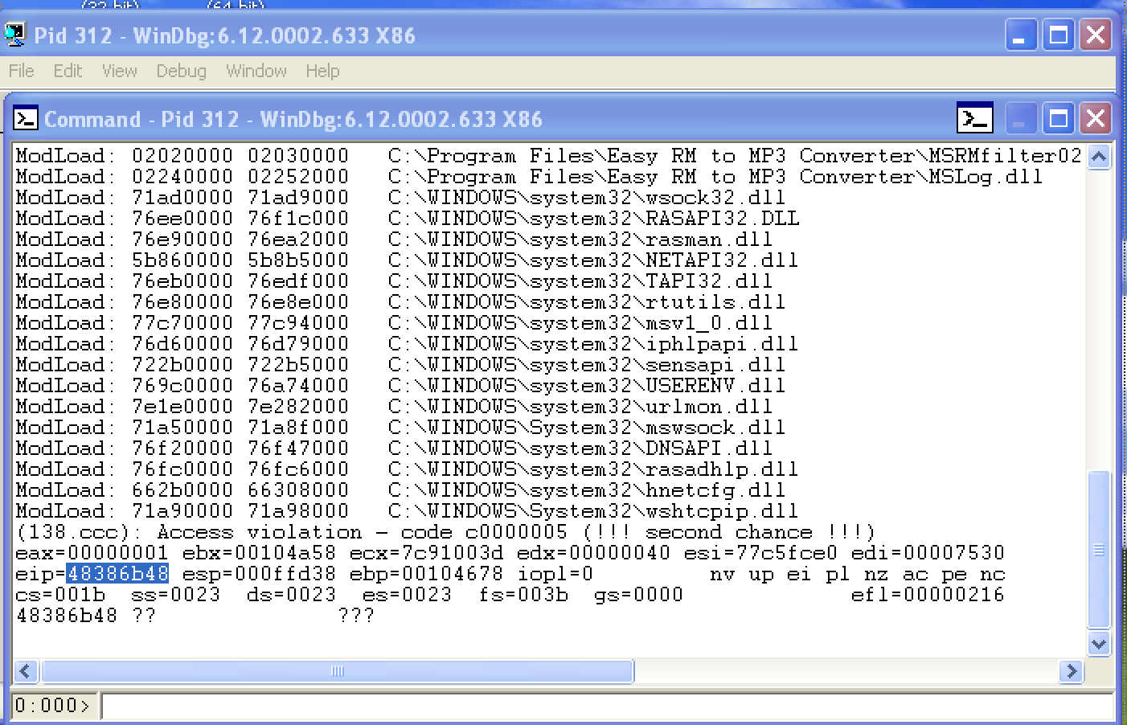This screenshot has width=1127, height=725.
Task: Click the register text "edi=00007530"
Action: point(928,553)
